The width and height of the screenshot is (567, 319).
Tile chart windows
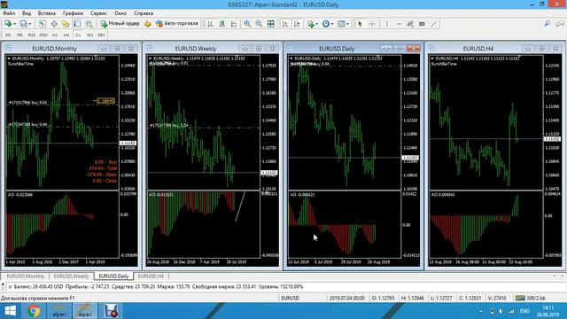(x=270, y=24)
